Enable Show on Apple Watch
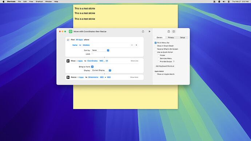The width and height of the screenshot is (251, 141). pyautogui.click(x=155, y=74)
